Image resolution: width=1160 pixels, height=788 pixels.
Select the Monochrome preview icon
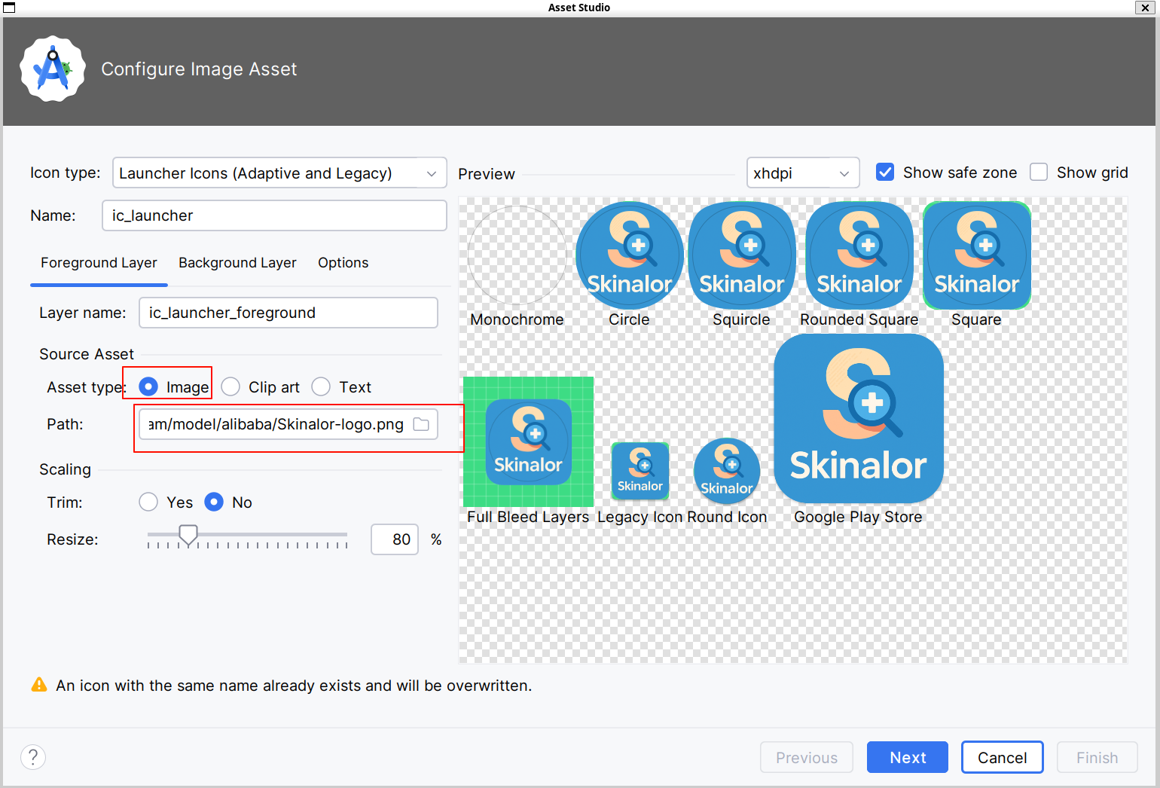[517, 255]
